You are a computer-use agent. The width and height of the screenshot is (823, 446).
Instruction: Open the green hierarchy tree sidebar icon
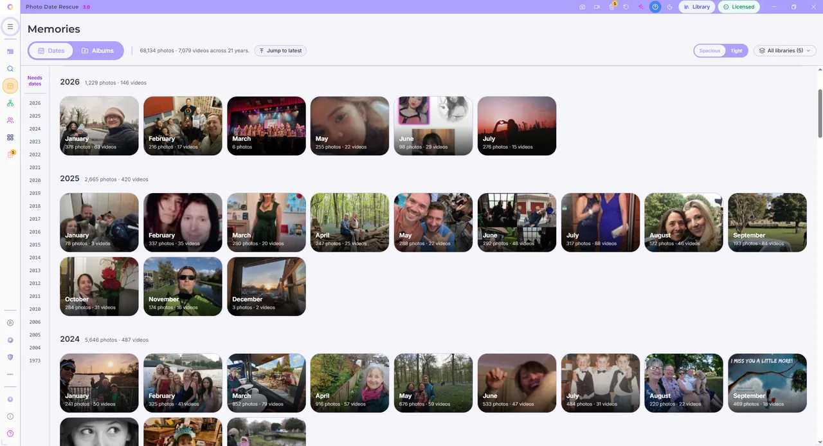pos(10,103)
